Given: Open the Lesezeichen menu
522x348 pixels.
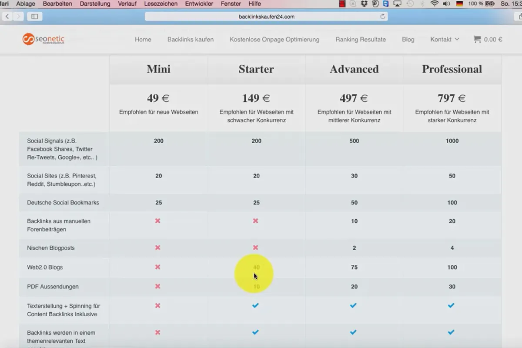Looking at the screenshot, I should click(x=161, y=3).
